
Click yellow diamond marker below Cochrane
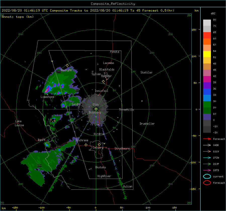click(x=86, y=145)
